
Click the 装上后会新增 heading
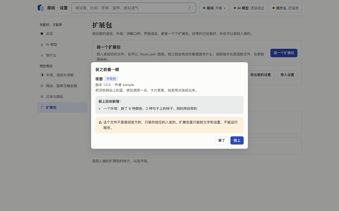[110, 102]
